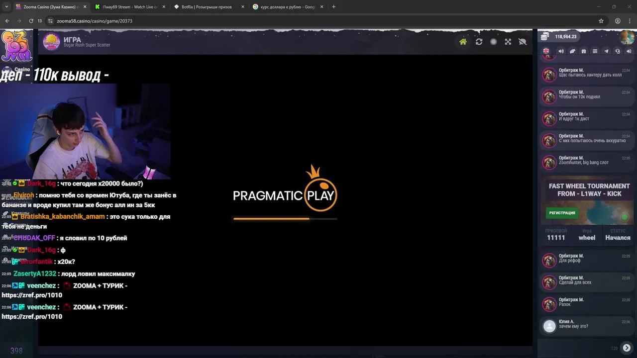Click the Pragmatic Play loading progress bar
Image resolution: width=637 pixels, height=358 pixels.
[x=285, y=218]
